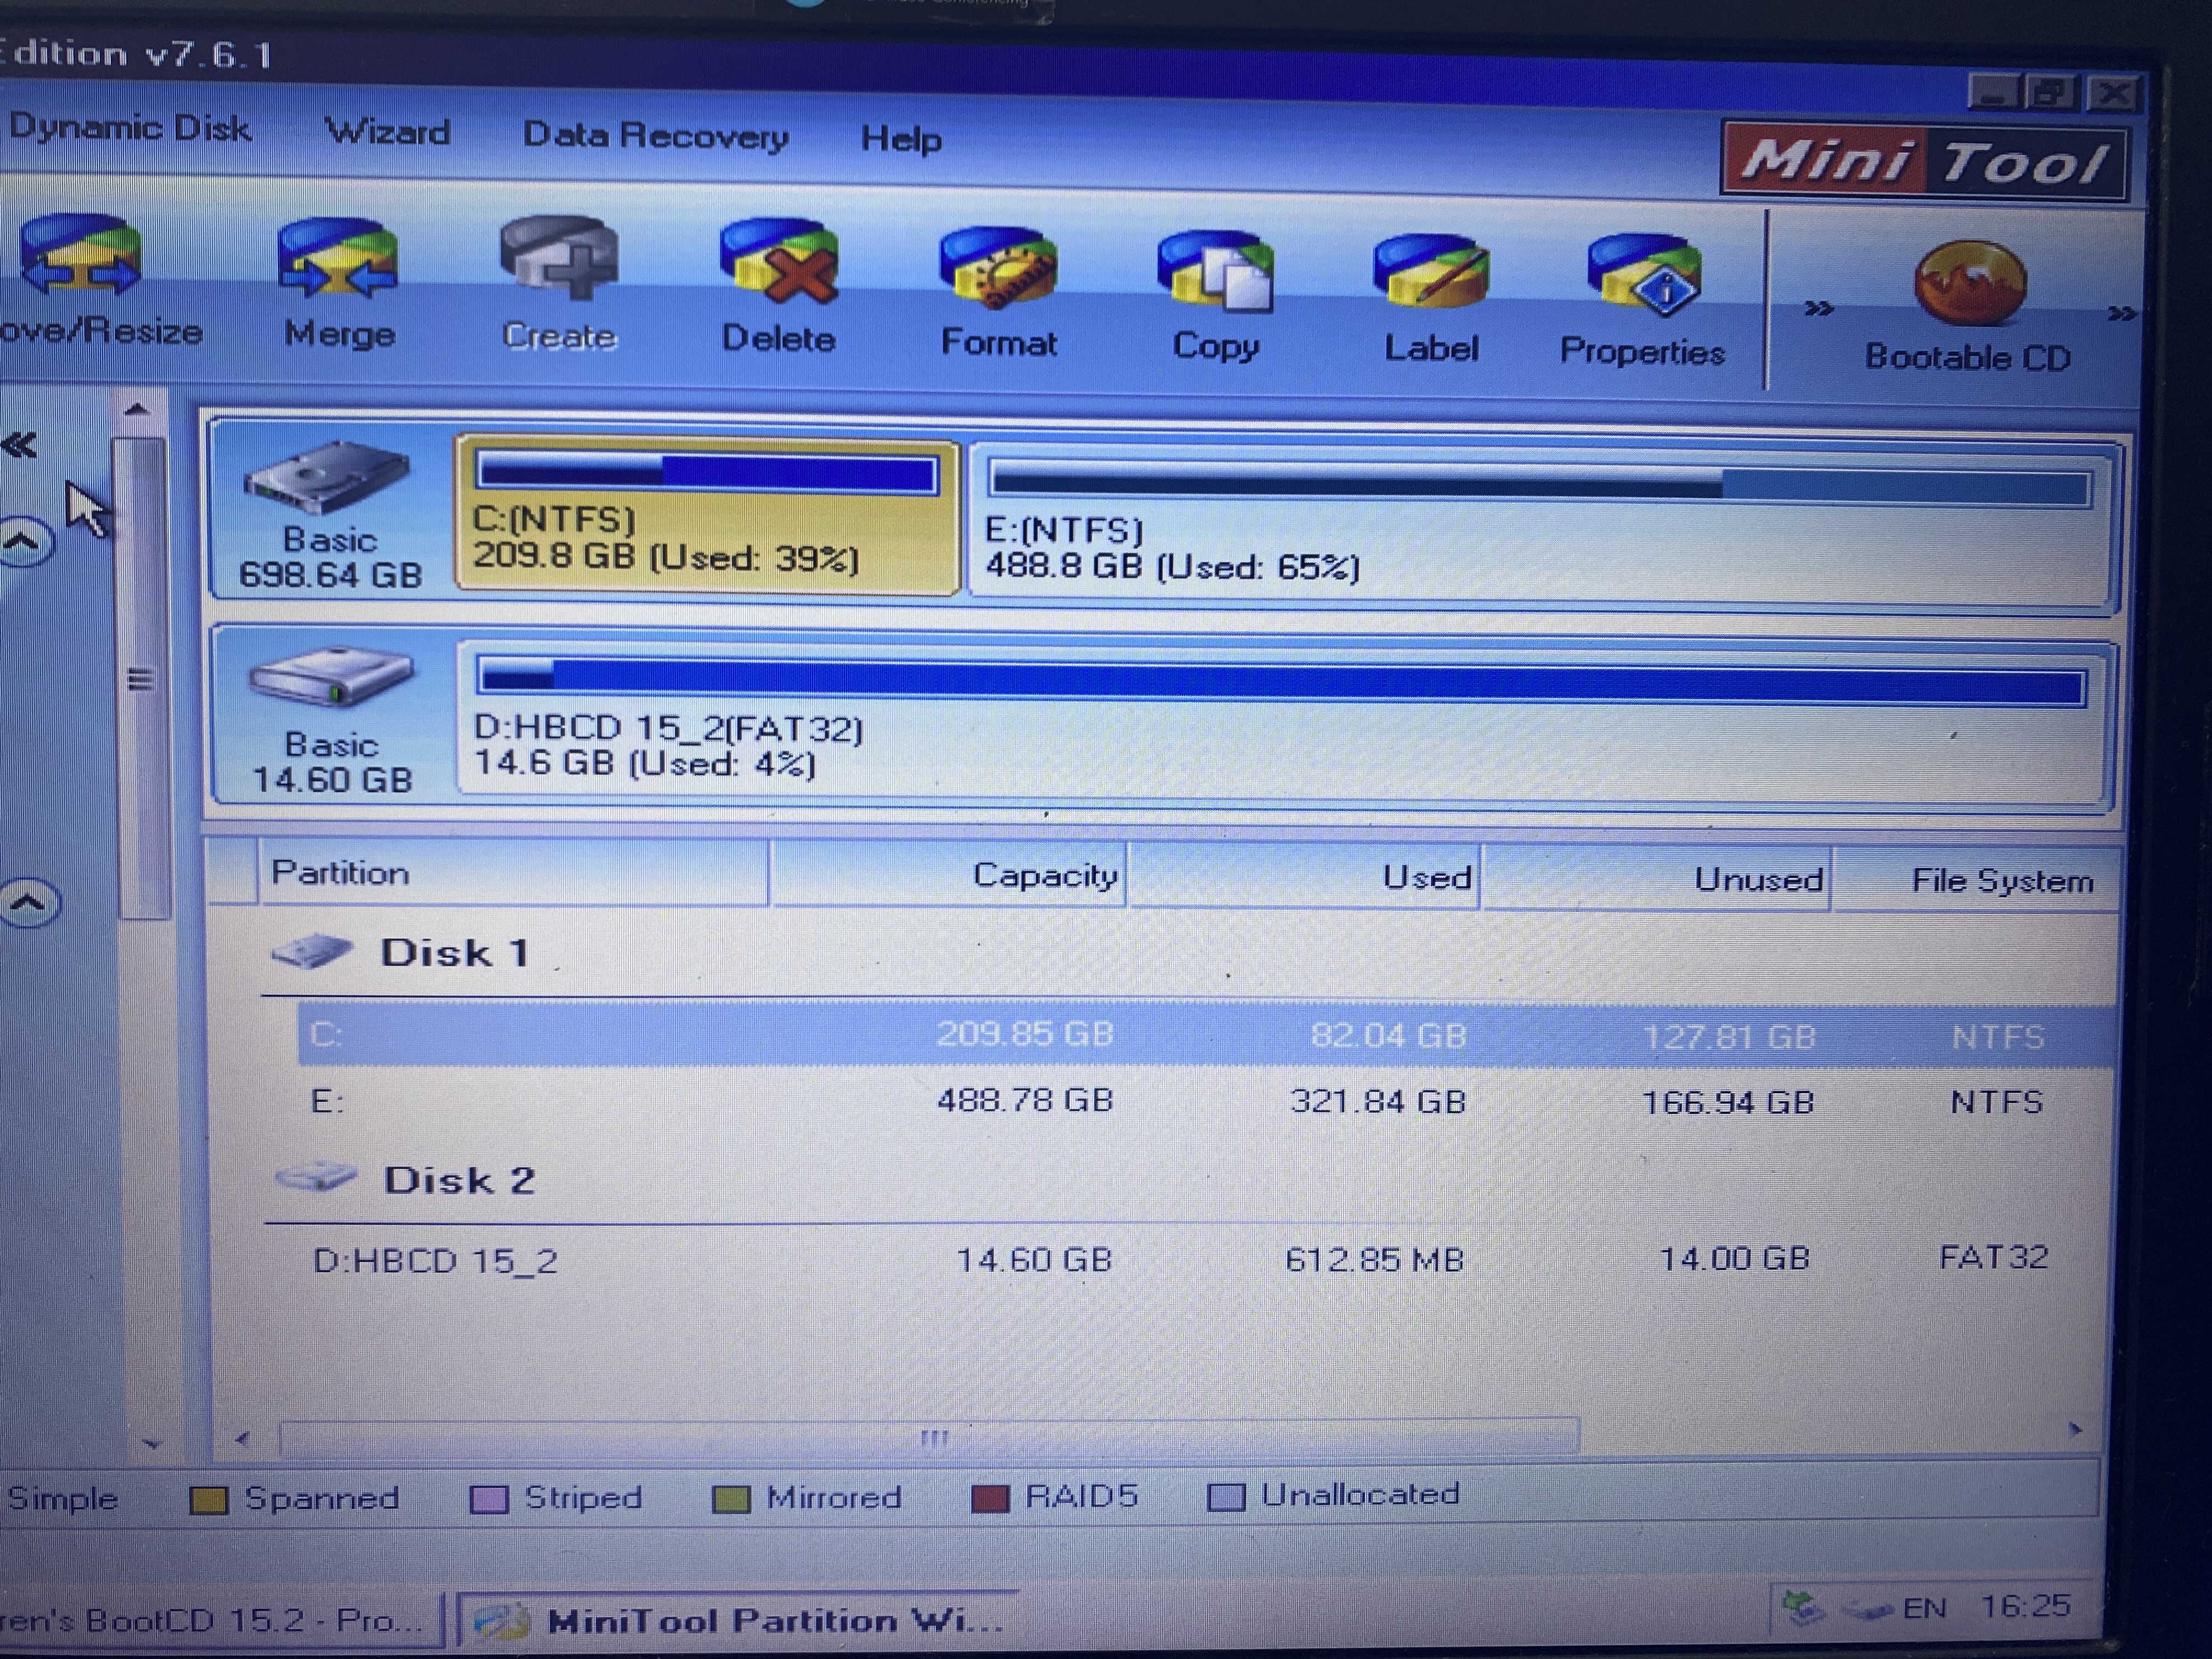Click the Unallocated legend color swatch
Screen dimensions: 2212x1659
[1227, 1497]
